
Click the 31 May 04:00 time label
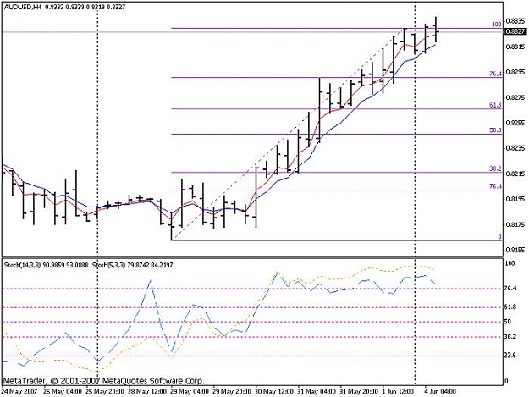click(x=316, y=392)
